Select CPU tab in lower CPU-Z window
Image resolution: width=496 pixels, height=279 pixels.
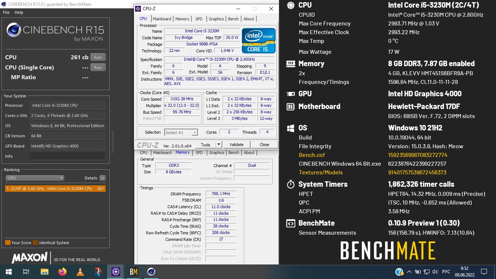(144, 153)
